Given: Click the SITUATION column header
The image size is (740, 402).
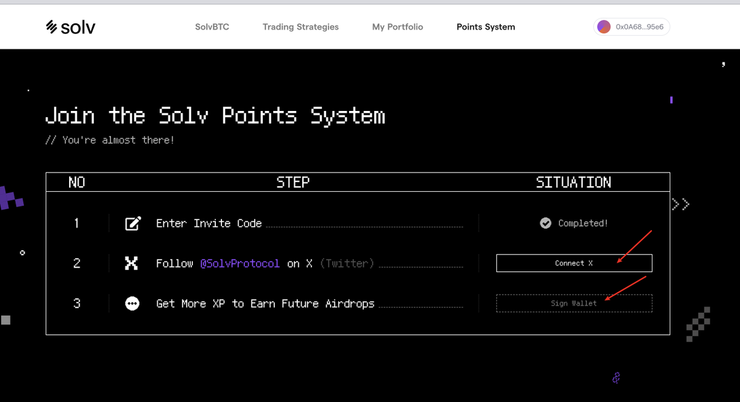Looking at the screenshot, I should (x=573, y=182).
